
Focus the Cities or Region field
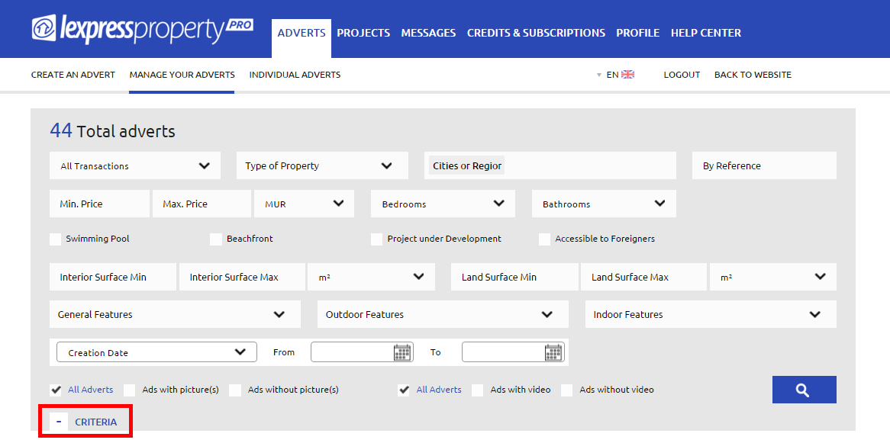click(550, 165)
